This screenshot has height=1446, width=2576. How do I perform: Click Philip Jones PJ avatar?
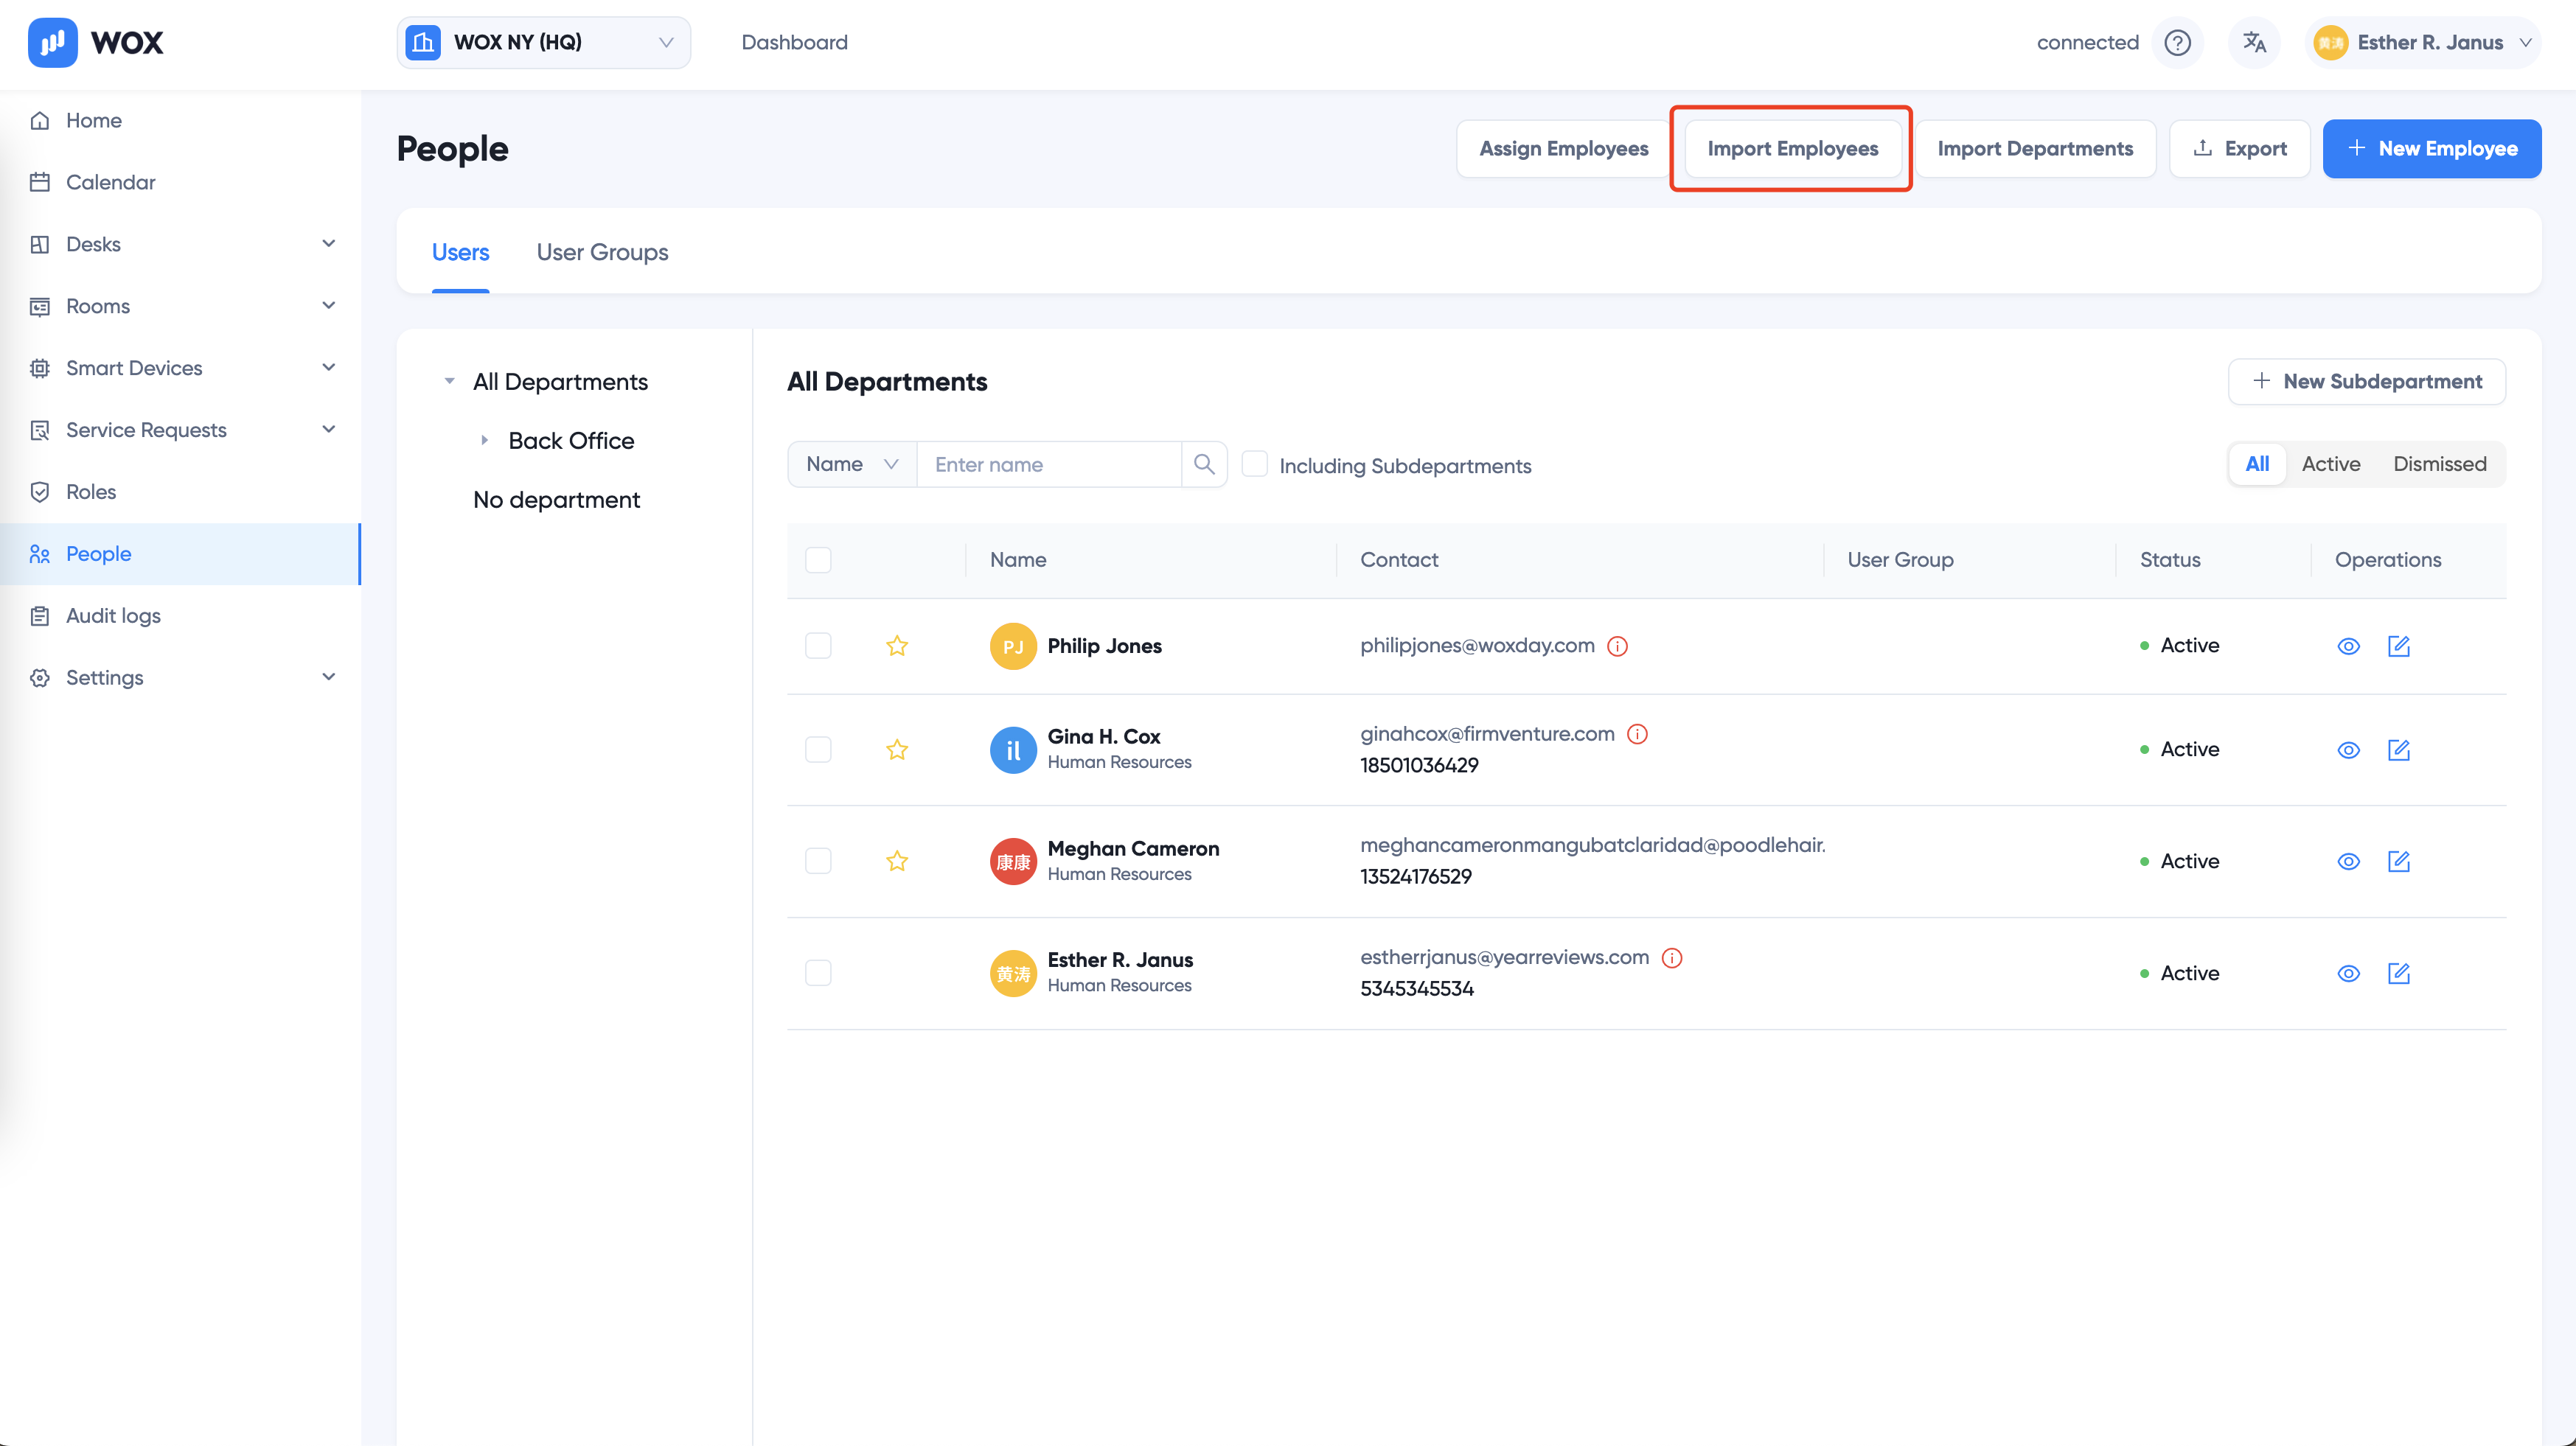point(1013,646)
